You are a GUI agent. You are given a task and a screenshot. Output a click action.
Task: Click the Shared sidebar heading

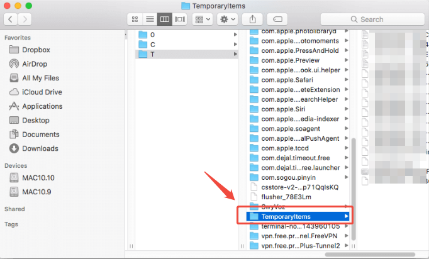(14, 209)
